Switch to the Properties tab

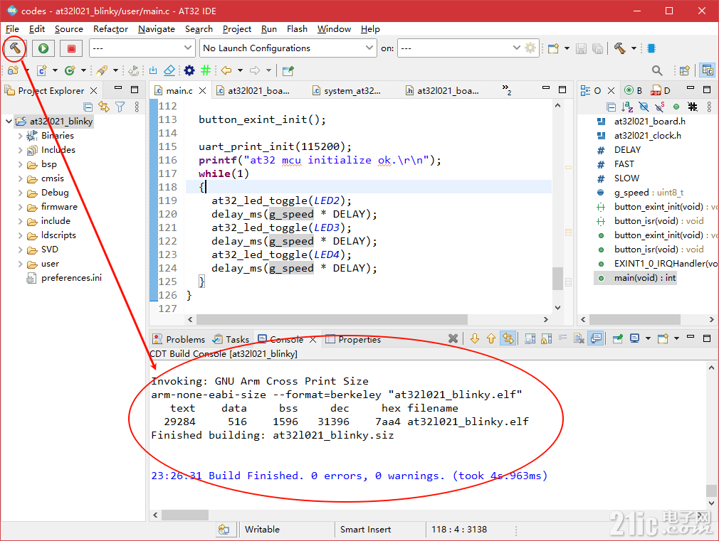pyautogui.click(x=353, y=339)
